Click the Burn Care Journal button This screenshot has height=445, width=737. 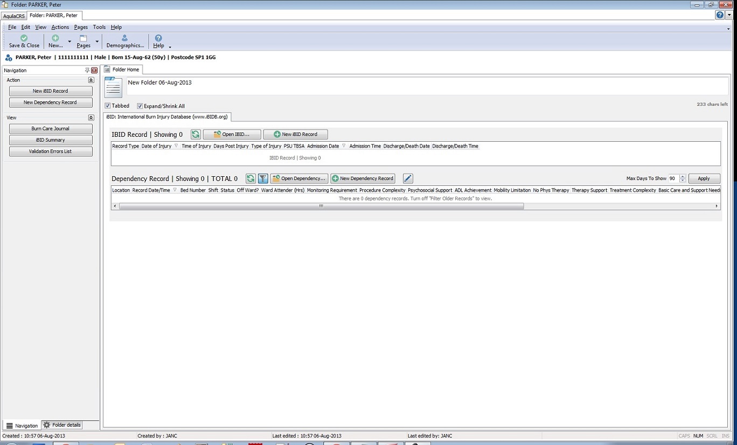pos(51,129)
